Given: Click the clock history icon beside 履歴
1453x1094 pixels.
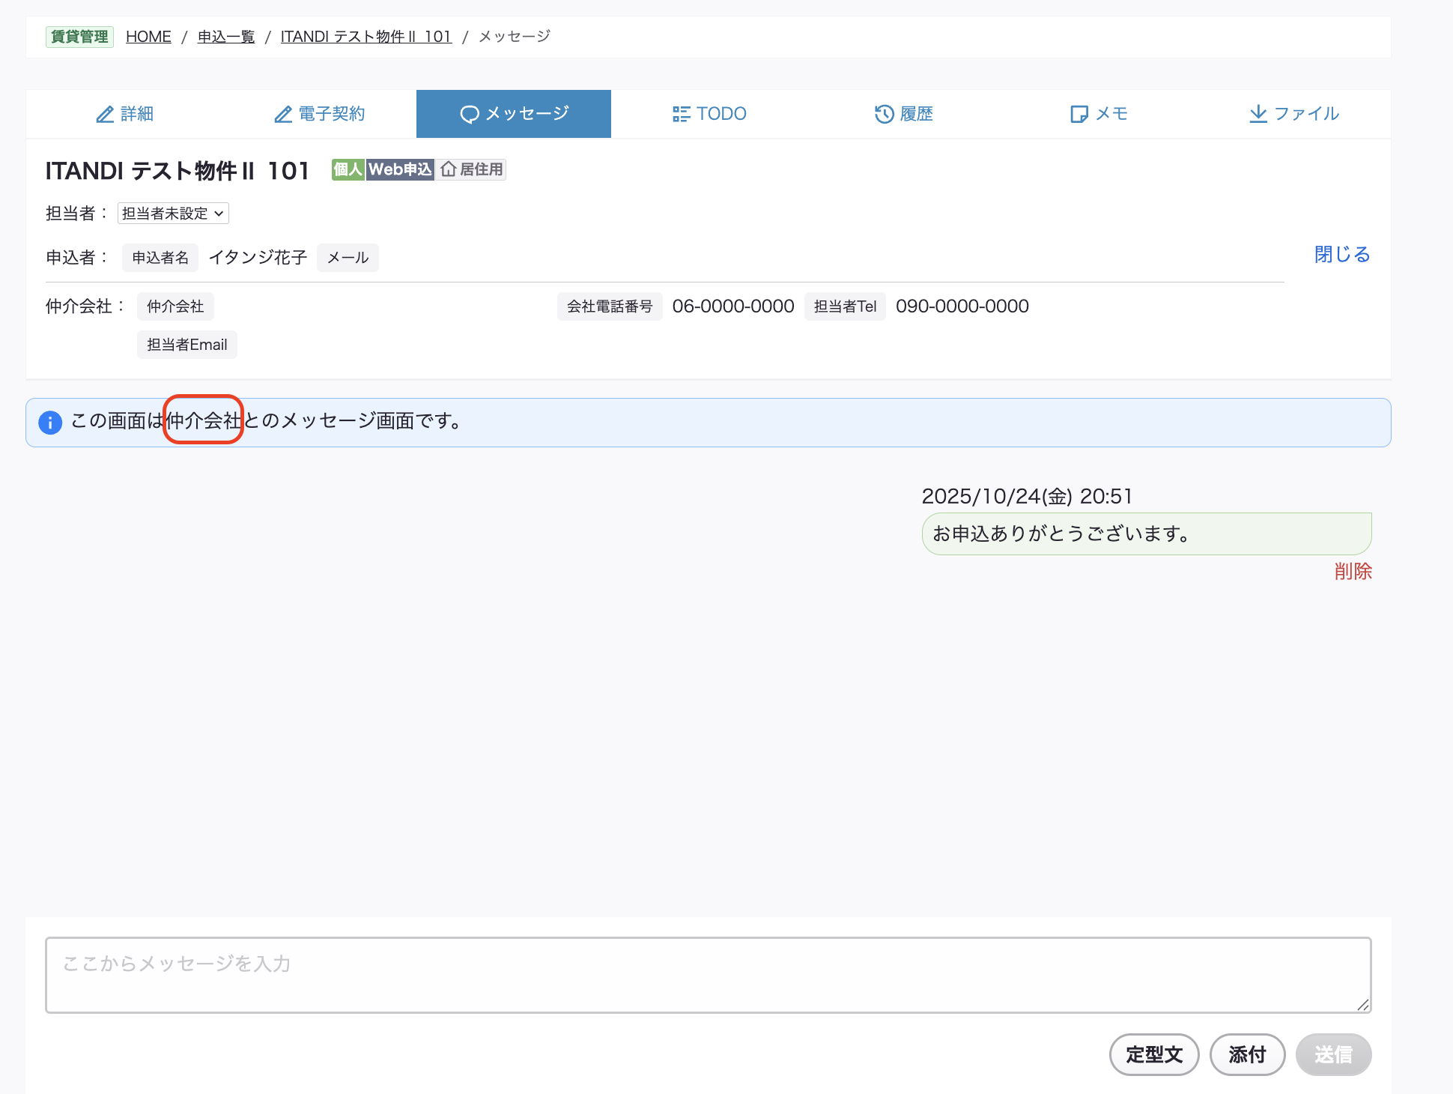Looking at the screenshot, I should click(885, 114).
